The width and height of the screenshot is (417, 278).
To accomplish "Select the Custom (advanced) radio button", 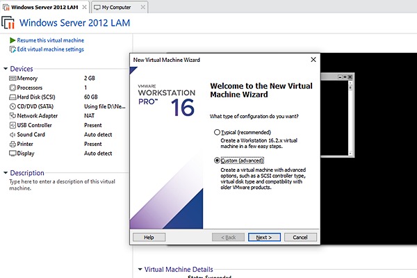I will (x=217, y=161).
